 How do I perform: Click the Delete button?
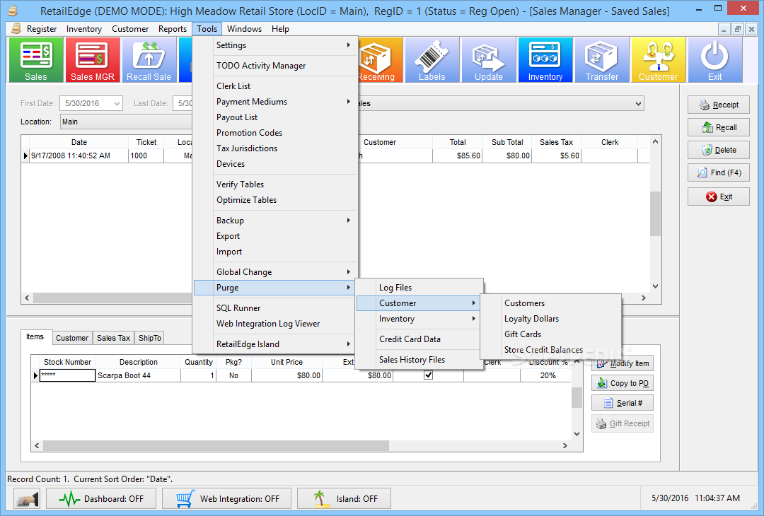click(718, 150)
